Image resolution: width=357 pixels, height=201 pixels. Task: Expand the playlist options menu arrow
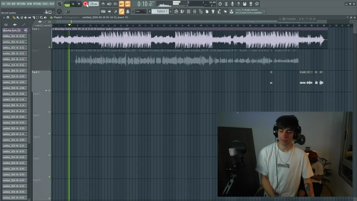(4, 17)
